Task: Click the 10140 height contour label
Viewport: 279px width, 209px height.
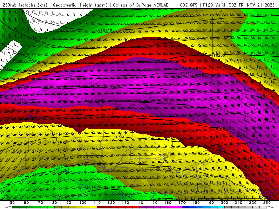Action: [x=106, y=30]
